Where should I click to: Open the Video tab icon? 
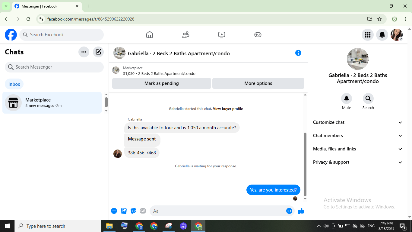click(x=222, y=35)
